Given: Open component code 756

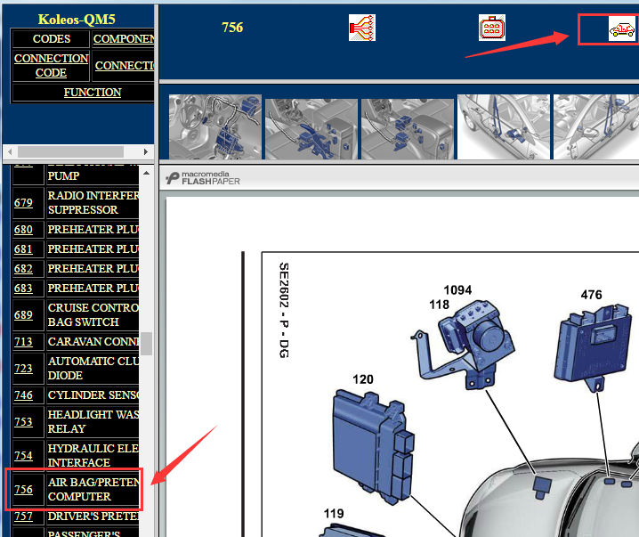Looking at the screenshot, I should coord(23,489).
